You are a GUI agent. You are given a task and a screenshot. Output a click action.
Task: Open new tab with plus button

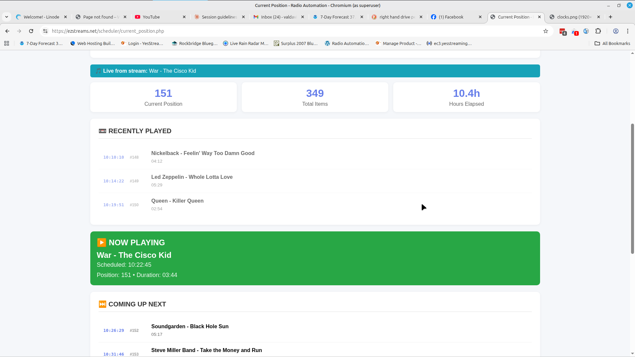(x=611, y=17)
